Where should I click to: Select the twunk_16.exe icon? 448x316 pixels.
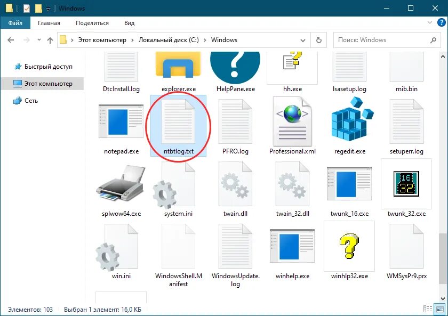[349, 183]
